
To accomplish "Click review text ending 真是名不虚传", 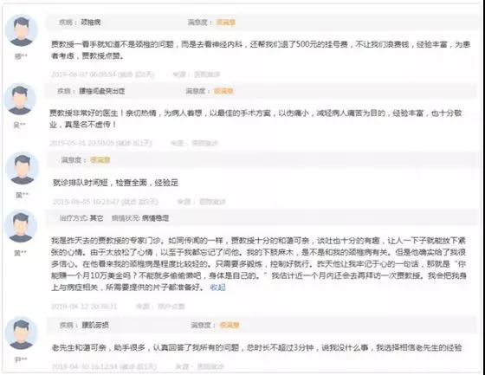I will point(255,119).
